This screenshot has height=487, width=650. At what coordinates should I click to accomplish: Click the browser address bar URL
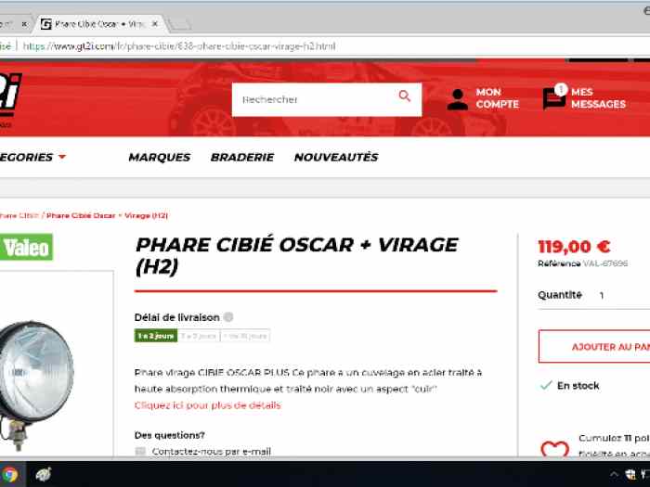click(x=179, y=46)
